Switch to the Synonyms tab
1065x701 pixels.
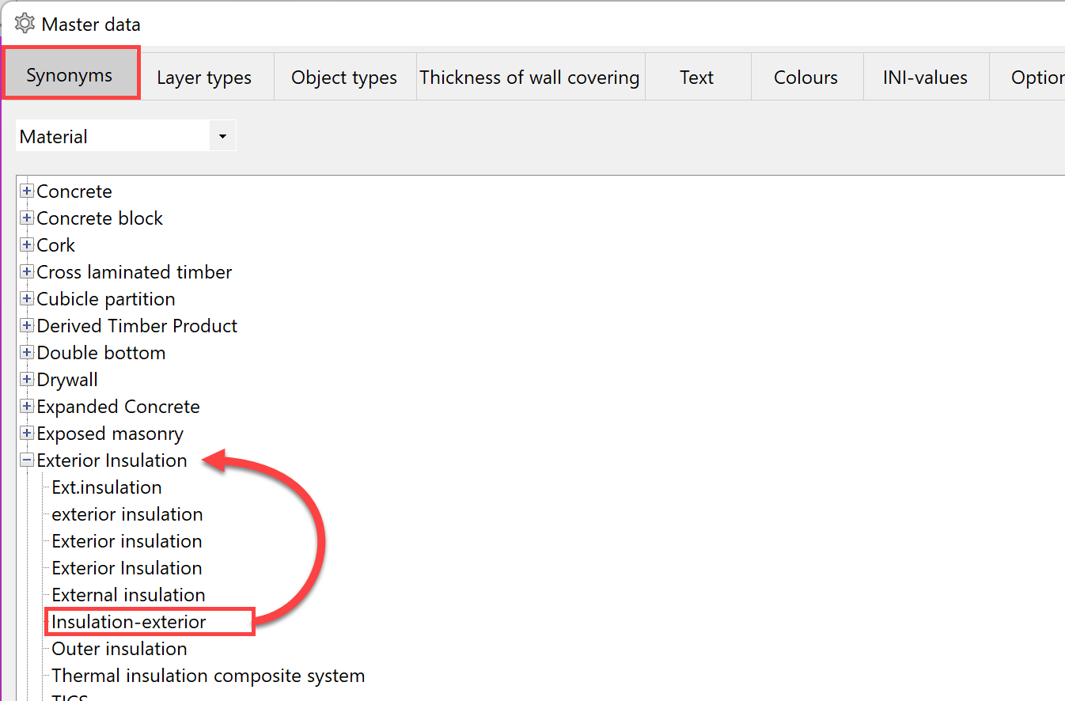coord(70,76)
